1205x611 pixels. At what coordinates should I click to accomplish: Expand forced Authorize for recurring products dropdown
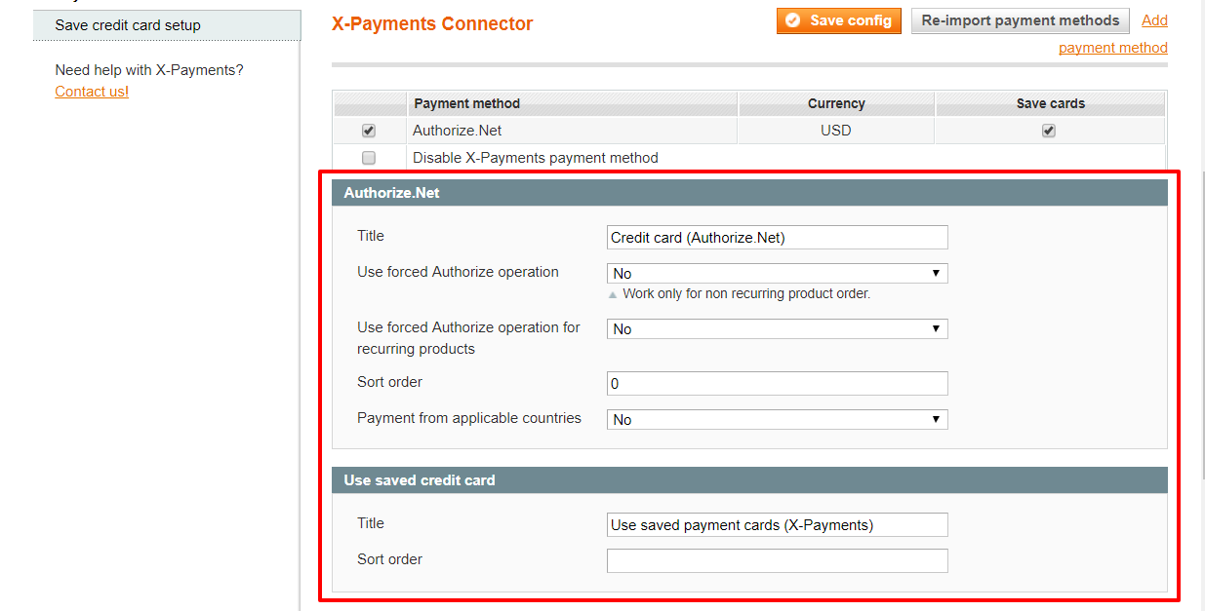[778, 329]
